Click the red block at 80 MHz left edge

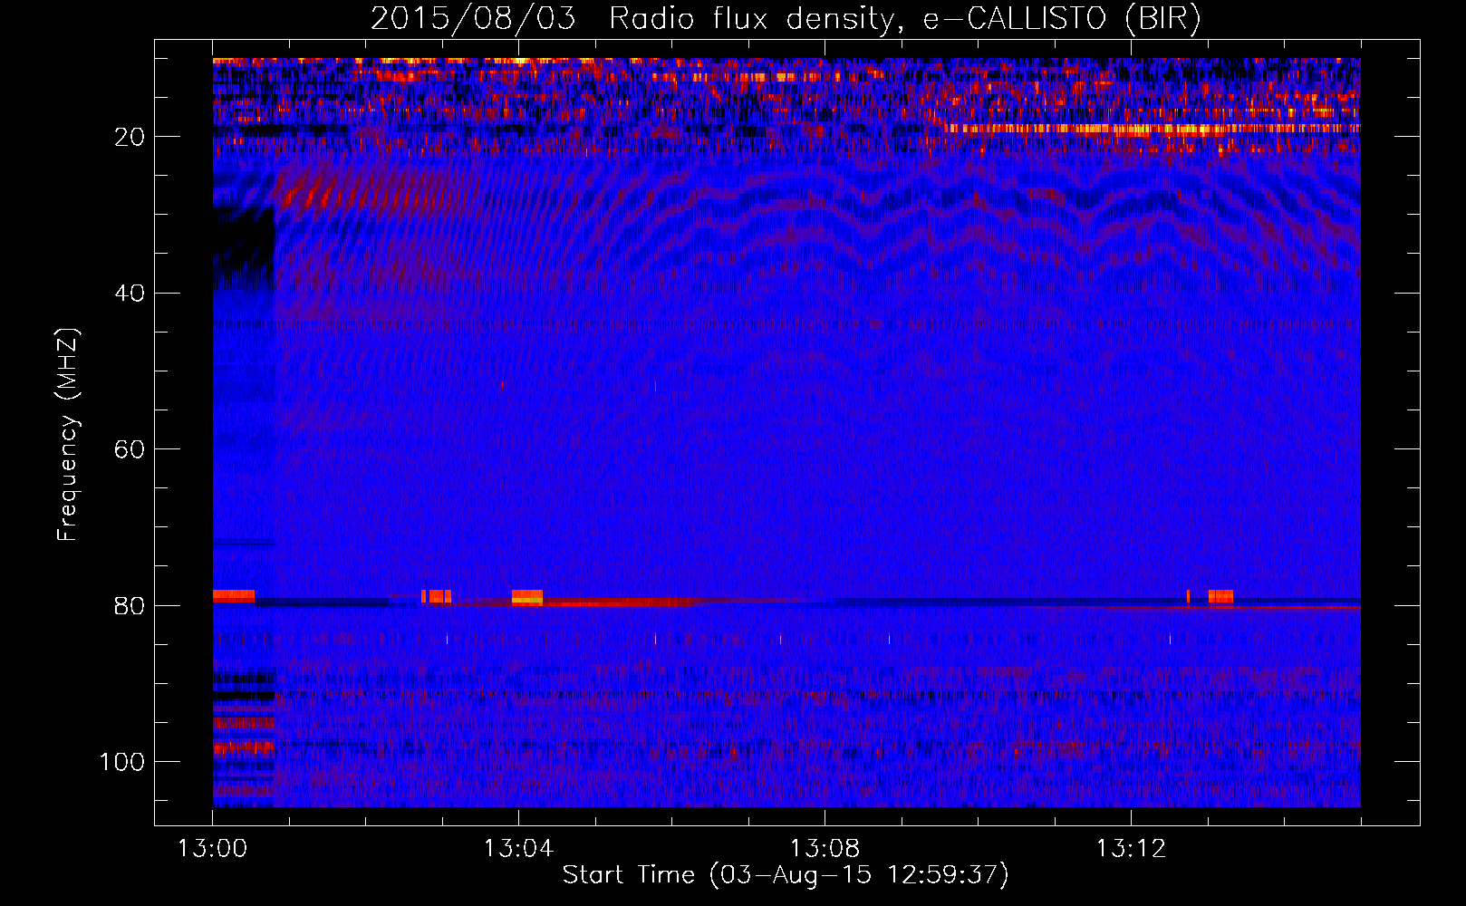click(x=234, y=596)
